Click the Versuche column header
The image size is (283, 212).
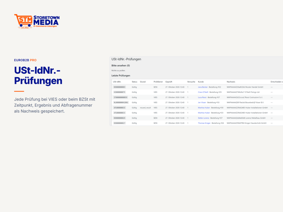(191, 82)
